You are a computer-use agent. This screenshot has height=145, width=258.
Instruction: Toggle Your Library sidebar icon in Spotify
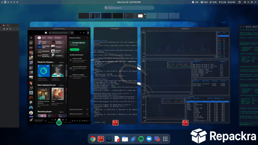[31, 38]
